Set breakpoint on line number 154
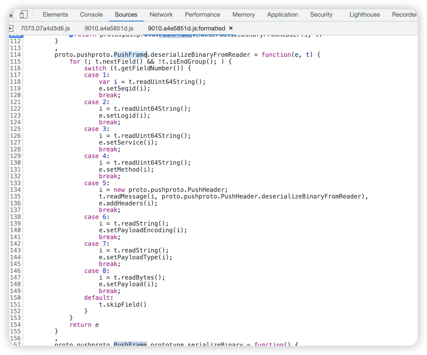 pos(15,325)
